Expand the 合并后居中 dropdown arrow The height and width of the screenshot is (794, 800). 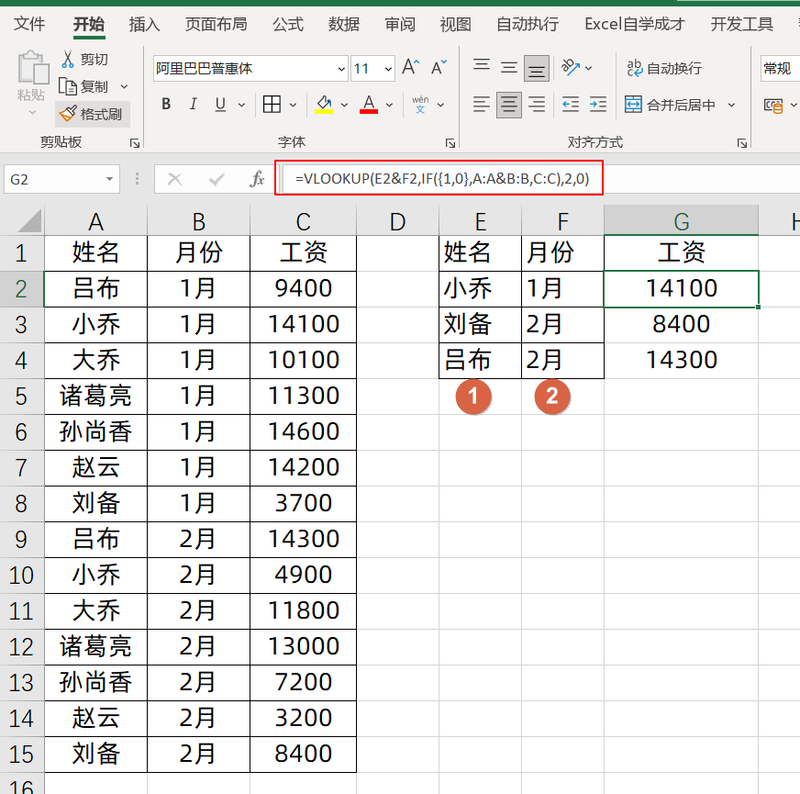coord(731,106)
